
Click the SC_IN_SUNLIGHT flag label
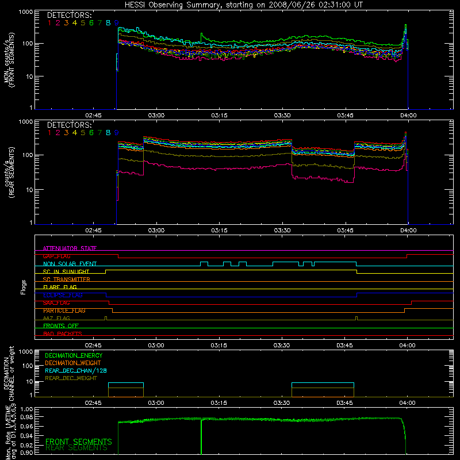click(66, 271)
